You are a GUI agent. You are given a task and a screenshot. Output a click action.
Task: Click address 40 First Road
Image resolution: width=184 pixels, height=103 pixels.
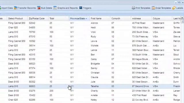pyautogui.click(x=139, y=23)
